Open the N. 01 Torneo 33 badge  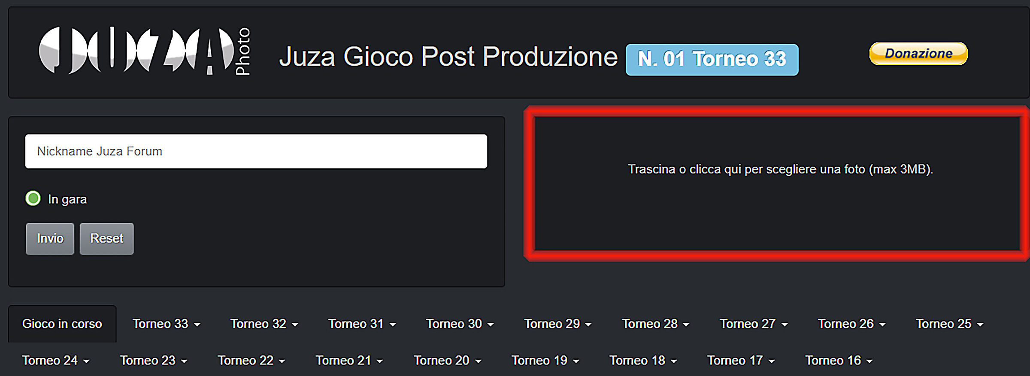coord(712,60)
